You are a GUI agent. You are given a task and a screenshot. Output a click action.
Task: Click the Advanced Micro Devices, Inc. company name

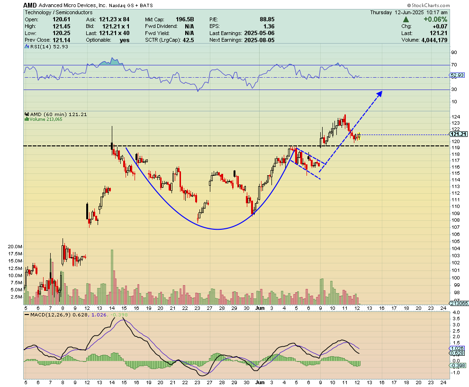(73, 5)
